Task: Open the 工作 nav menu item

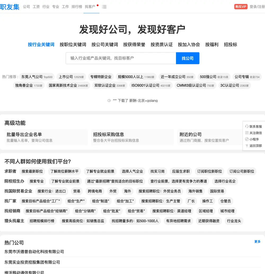Action: (x=65, y=7)
